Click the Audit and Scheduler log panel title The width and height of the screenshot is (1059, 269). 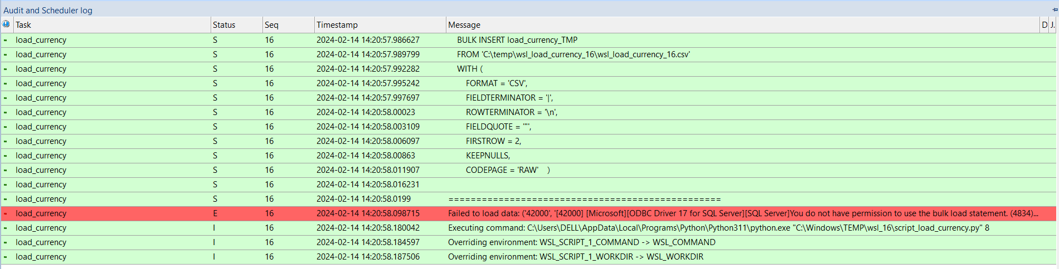coord(48,10)
